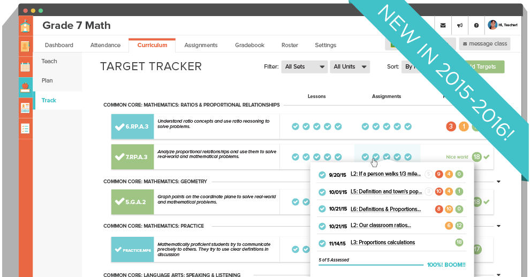
Task: Toggle checkmark beside 11/14/15 Proportions calculations
Action: click(322, 243)
